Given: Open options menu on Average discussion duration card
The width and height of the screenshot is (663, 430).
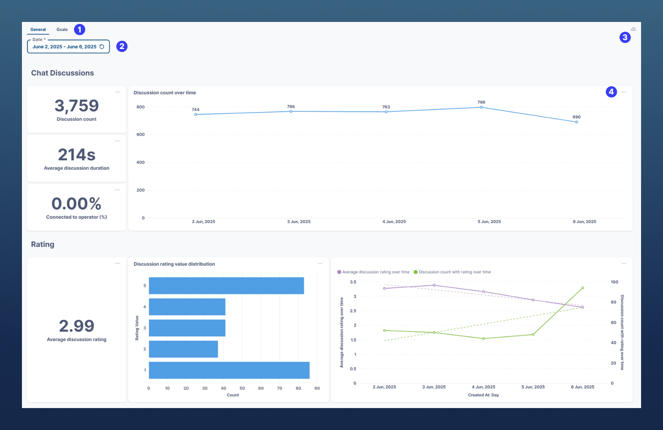Looking at the screenshot, I should click(117, 141).
